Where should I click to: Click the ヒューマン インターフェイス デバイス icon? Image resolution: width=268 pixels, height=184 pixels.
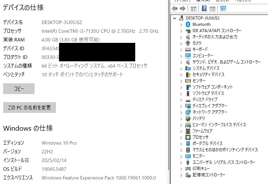[x=188, y=125]
